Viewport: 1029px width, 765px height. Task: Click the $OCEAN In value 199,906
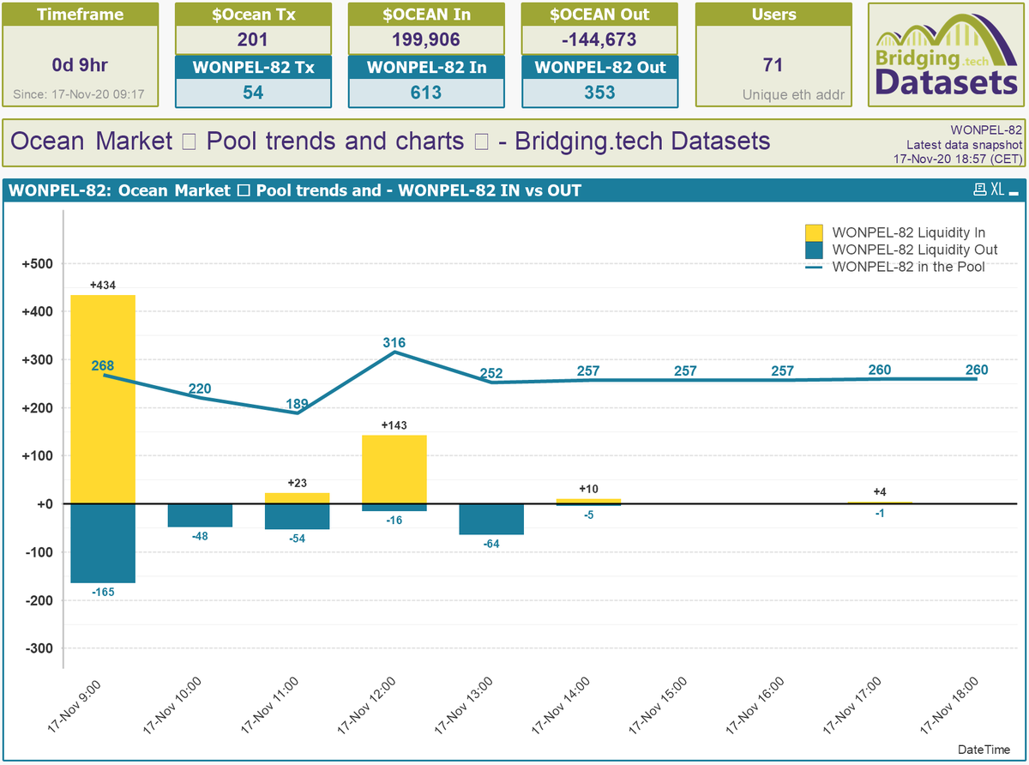click(426, 39)
